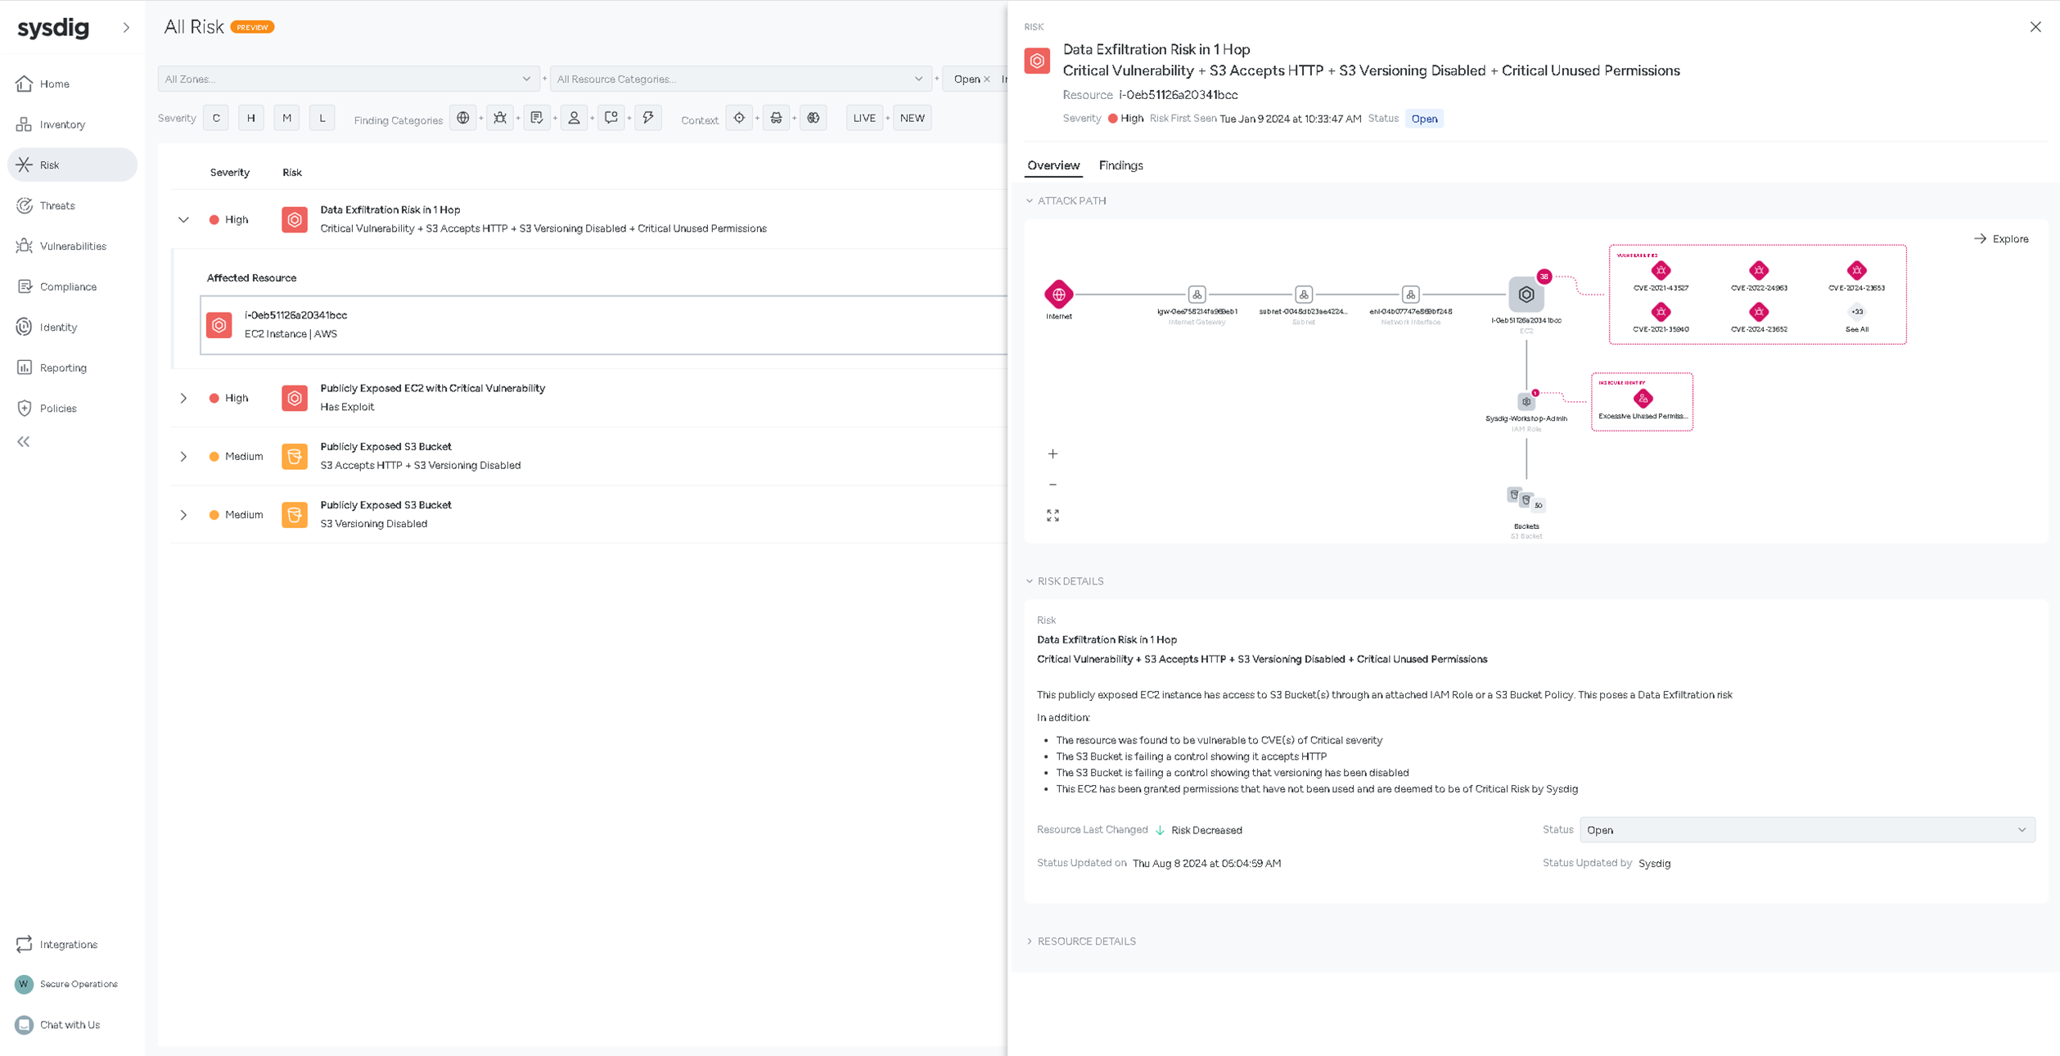
Task: Open the Threats section in sidebar
Action: tap(57, 205)
